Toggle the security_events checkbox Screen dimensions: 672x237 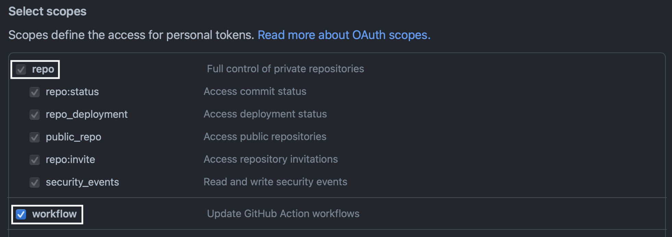click(x=35, y=183)
